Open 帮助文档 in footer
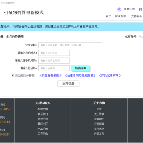 coord(43,109)
